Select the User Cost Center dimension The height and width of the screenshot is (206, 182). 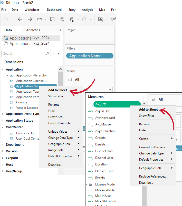pyautogui.click(x=27, y=139)
